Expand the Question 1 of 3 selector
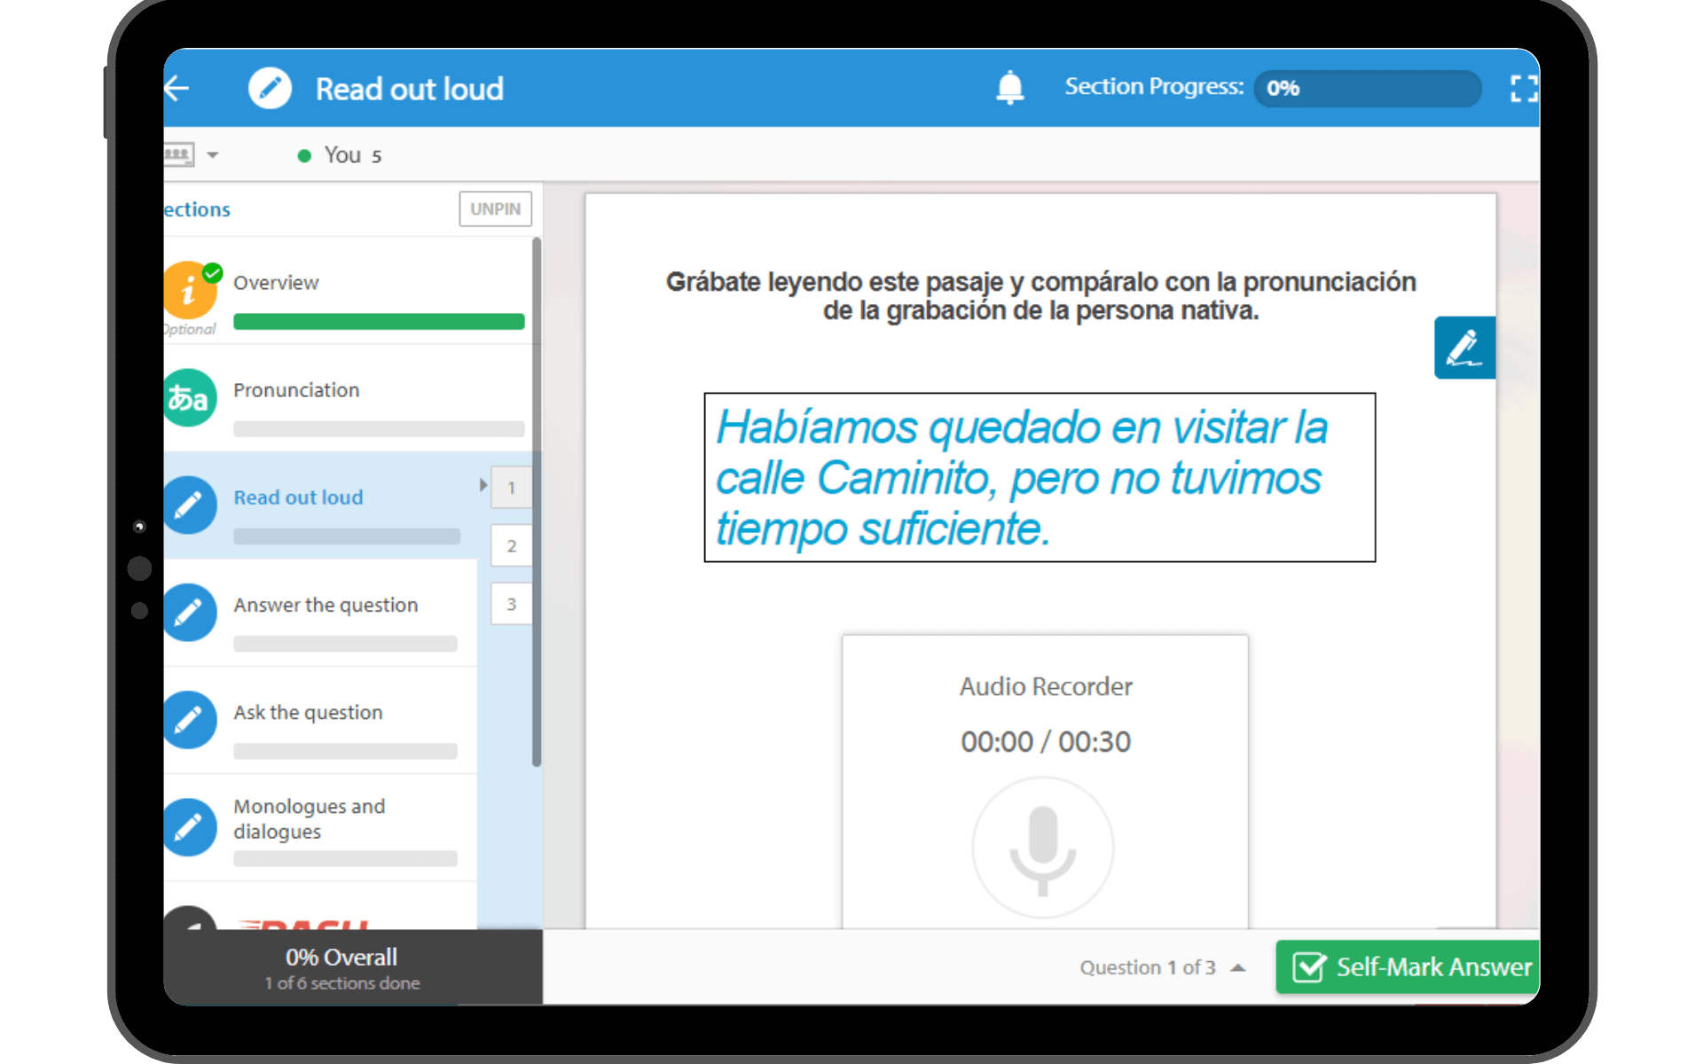The image size is (1703, 1064). pyautogui.click(x=1238, y=967)
